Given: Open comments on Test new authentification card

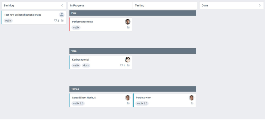Looking at the screenshot, I should [56, 21].
